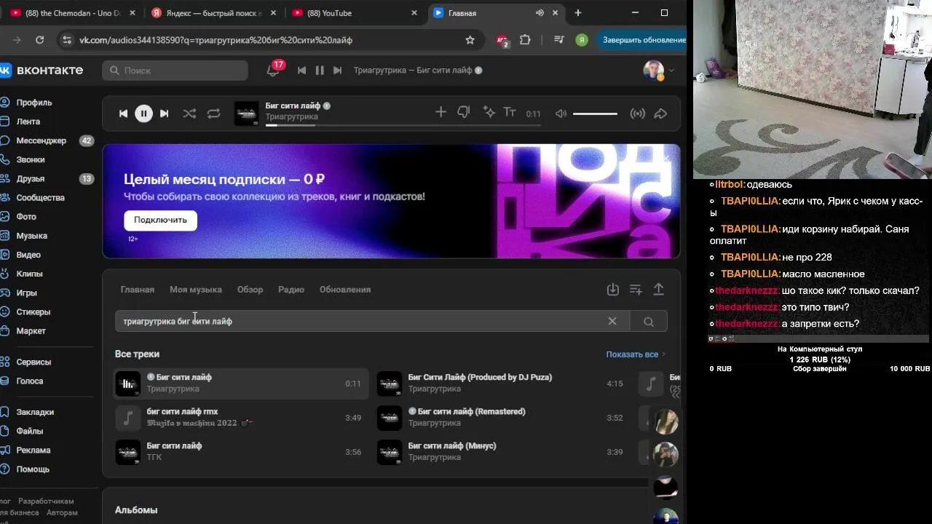Clear the music search field
This screenshot has width=932, height=524.
[x=612, y=321]
